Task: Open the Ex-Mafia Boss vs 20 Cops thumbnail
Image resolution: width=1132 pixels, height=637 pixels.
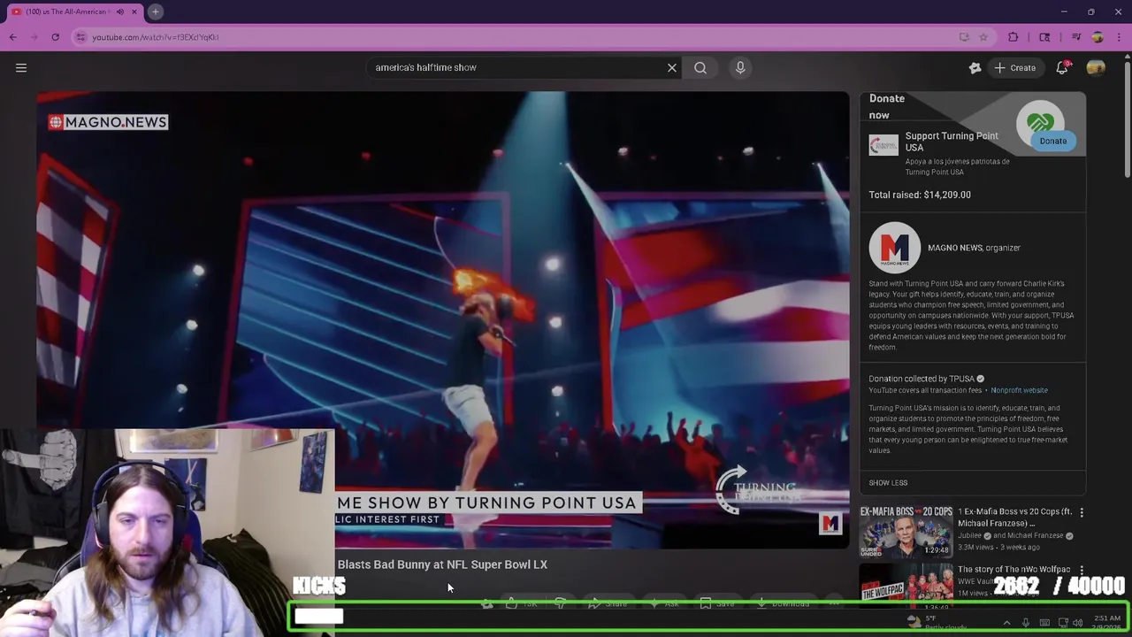Action: click(906, 531)
